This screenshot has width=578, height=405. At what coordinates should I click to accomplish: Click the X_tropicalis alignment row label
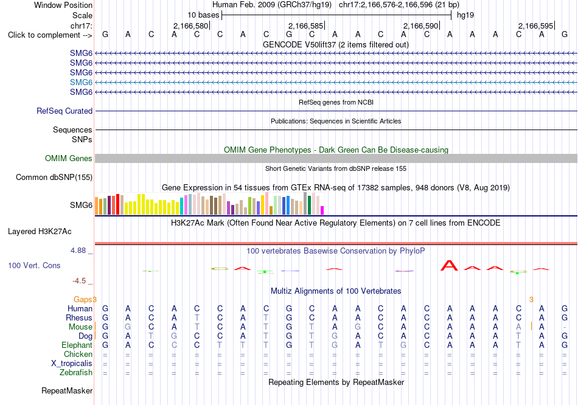(72, 364)
